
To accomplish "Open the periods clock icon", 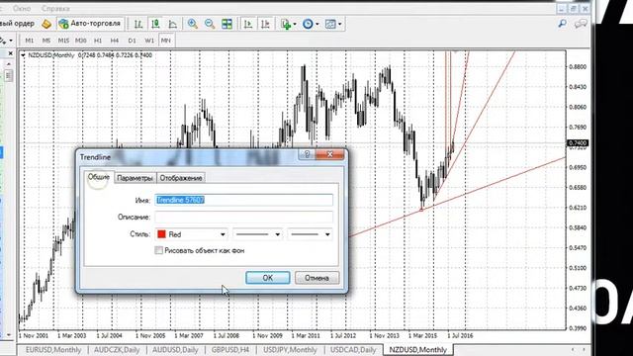I will (308, 24).
